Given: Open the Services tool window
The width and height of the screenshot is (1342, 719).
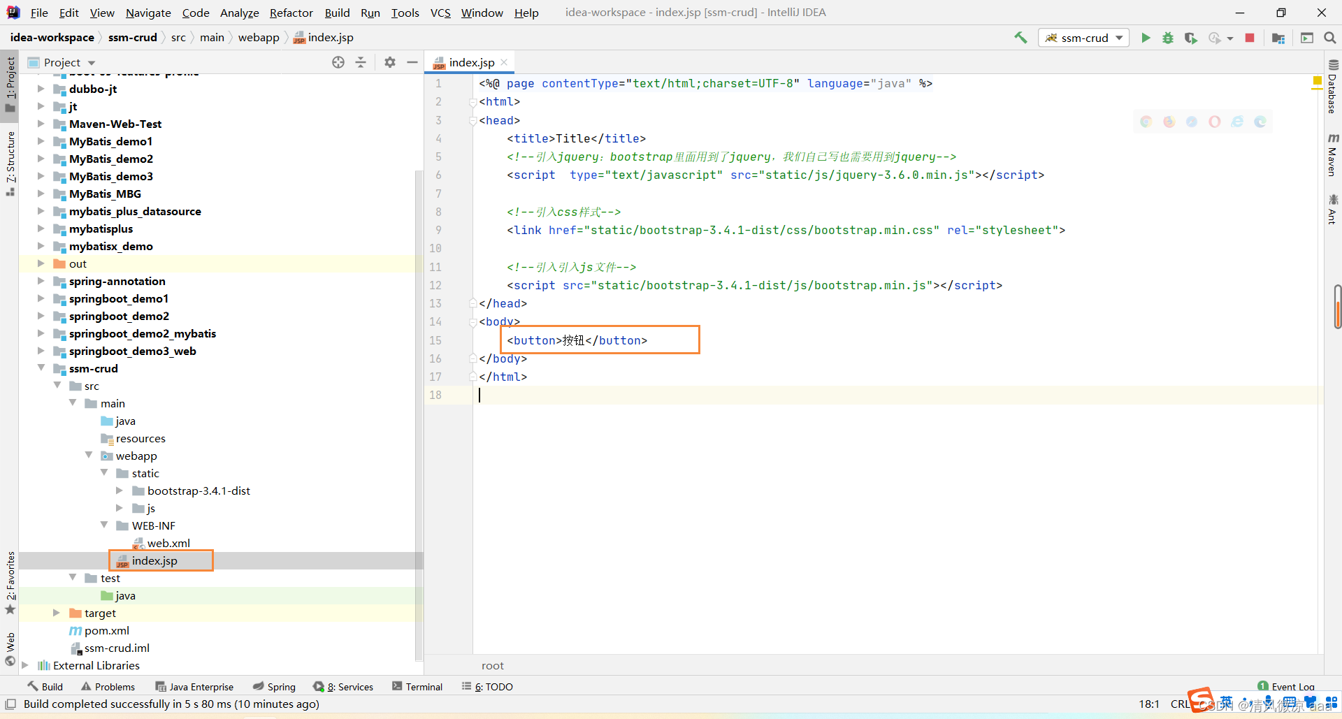Looking at the screenshot, I should tap(343, 687).
